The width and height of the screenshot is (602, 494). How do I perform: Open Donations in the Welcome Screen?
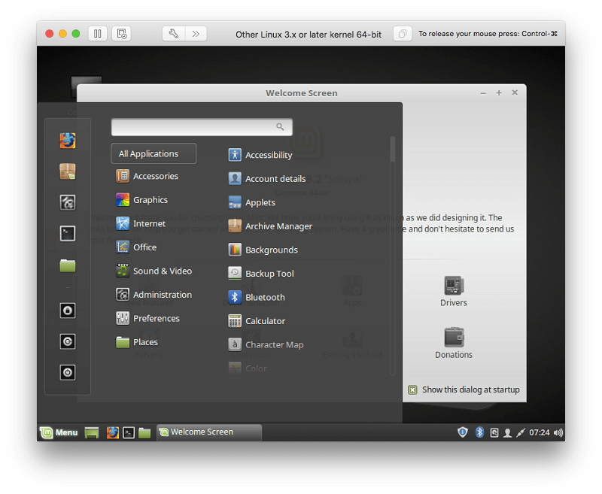tap(454, 343)
